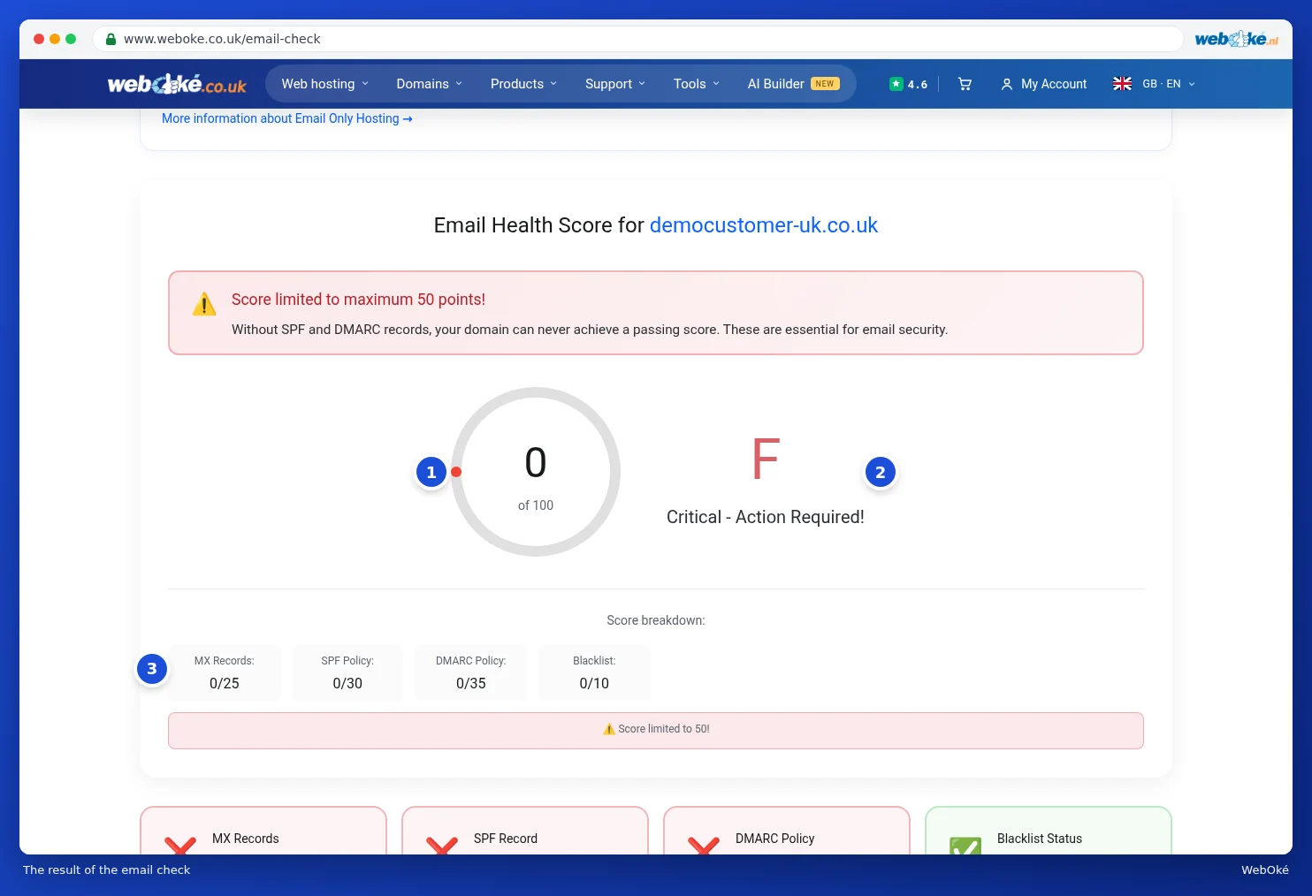Viewport: 1312px width, 896px height.
Task: Click the NEW badge beside AI Builder
Action: coord(825,84)
